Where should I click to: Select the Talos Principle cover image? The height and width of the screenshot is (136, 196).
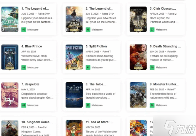point(74,95)
